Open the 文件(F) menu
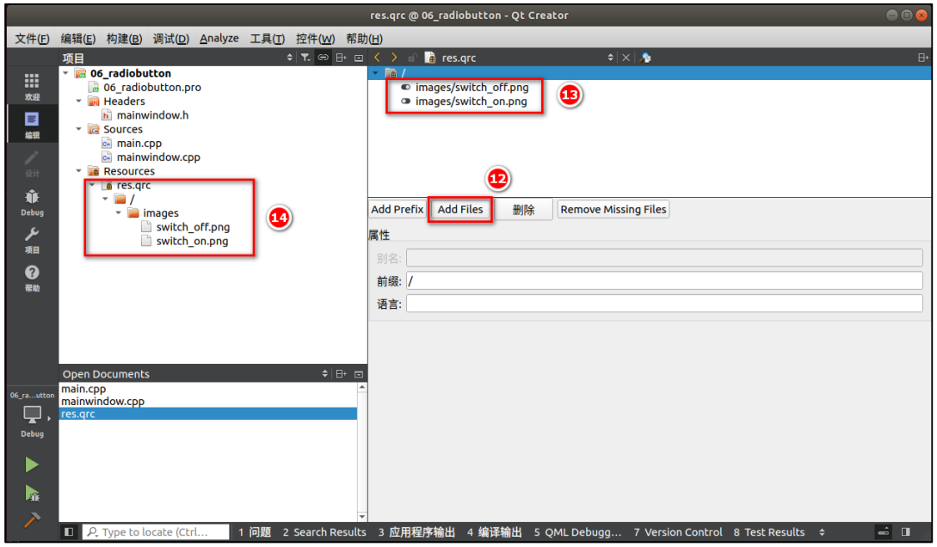 click(x=32, y=38)
